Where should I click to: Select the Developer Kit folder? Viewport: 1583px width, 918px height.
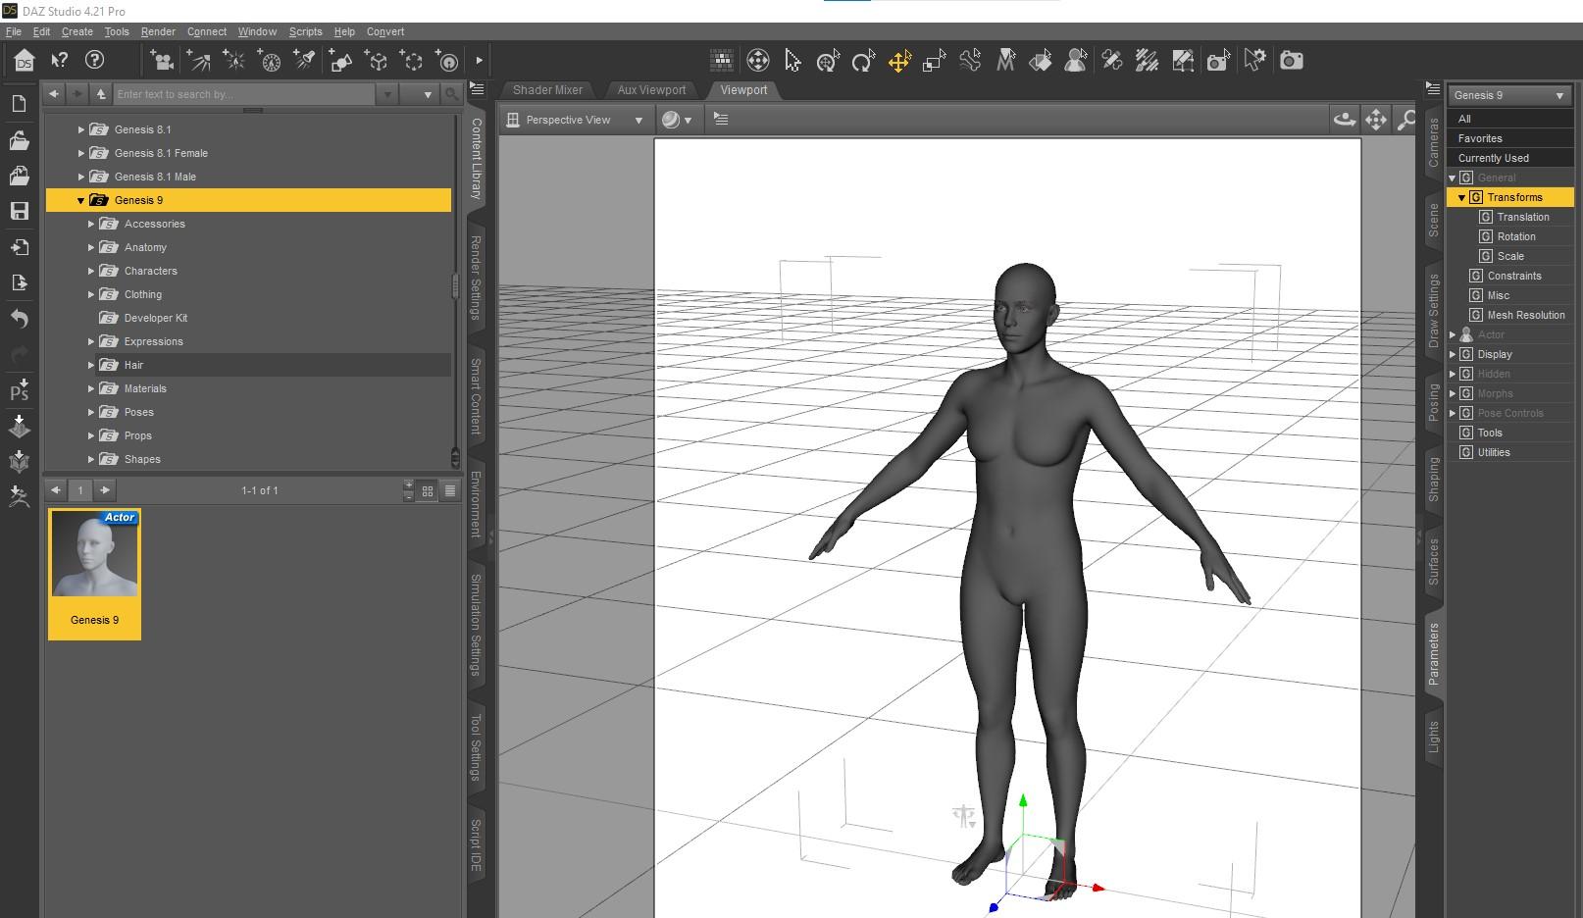point(155,318)
